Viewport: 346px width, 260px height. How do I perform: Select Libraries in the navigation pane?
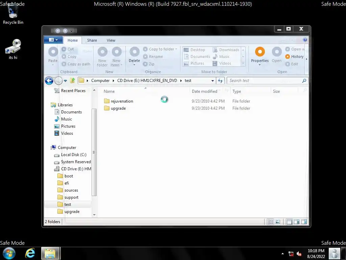[x=61, y=105]
